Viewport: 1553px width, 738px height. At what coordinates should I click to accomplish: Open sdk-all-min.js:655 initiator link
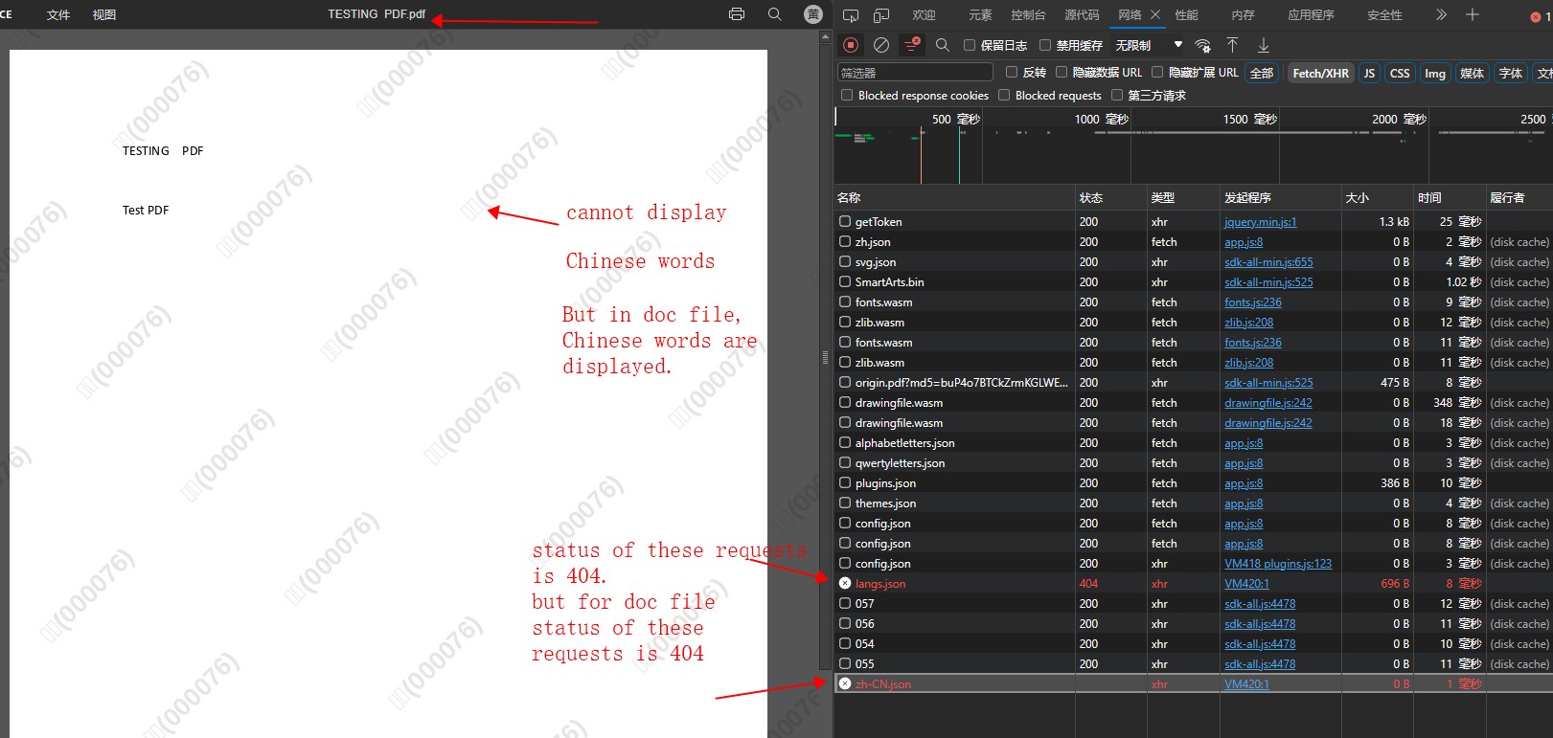click(1268, 261)
